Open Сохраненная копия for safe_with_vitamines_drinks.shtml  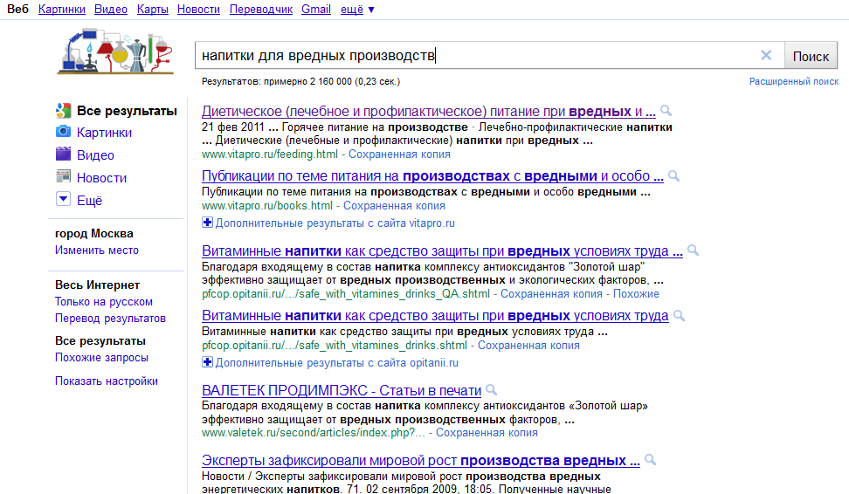(x=528, y=346)
